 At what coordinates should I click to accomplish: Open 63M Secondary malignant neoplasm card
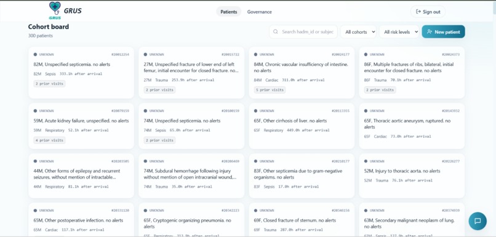pyautogui.click(x=412, y=220)
